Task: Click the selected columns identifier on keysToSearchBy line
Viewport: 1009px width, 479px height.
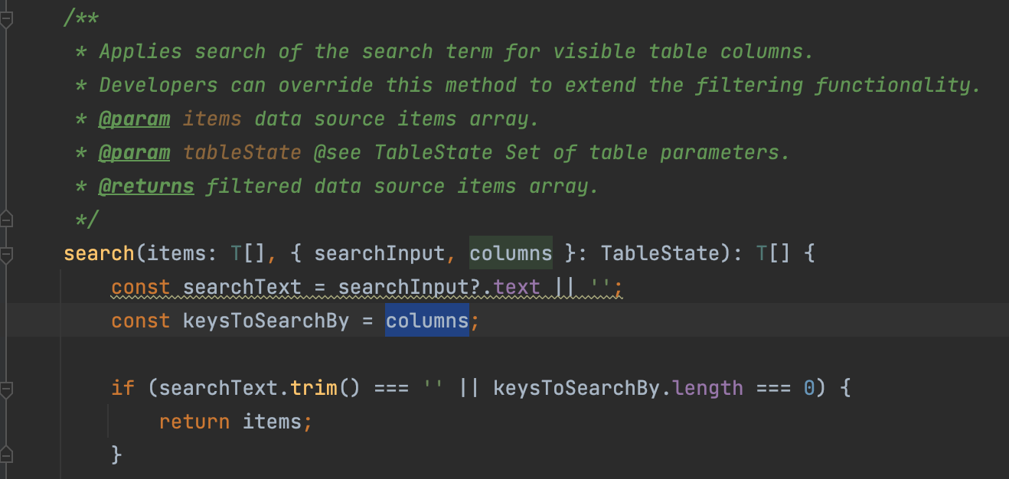Action: point(426,320)
